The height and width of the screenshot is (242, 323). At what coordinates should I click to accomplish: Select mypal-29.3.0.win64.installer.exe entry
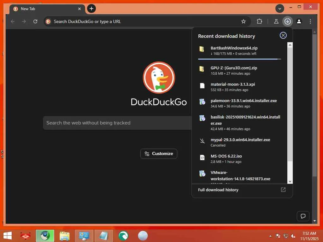(239, 142)
